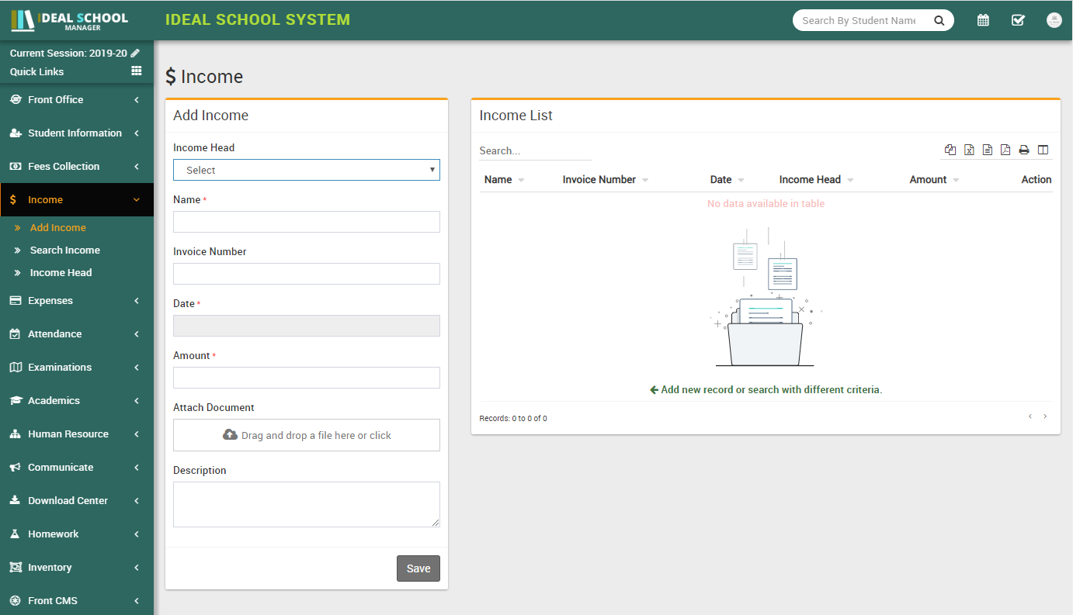This screenshot has height=615, width=1073.
Task: Open the Homework menu
Action: pyautogui.click(x=77, y=534)
